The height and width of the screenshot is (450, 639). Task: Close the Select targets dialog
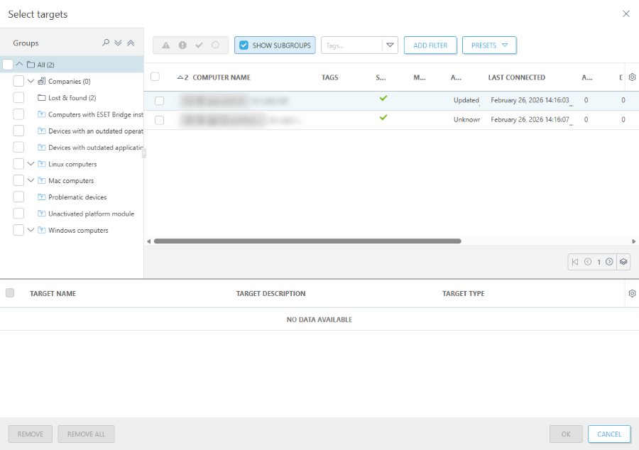pyautogui.click(x=626, y=14)
